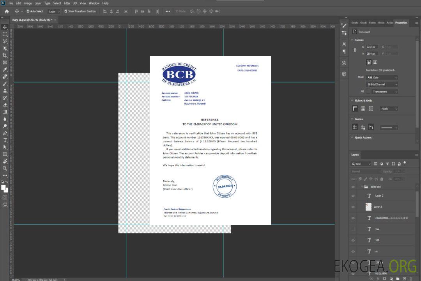Open the Filter menu
The width and height of the screenshot is (421, 281).
(x=67, y=3)
